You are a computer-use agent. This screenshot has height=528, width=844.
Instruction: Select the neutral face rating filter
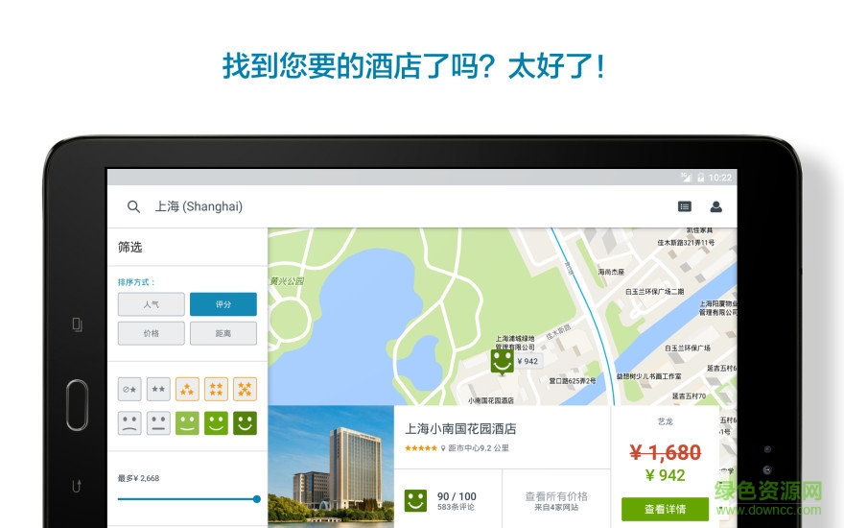tap(158, 422)
